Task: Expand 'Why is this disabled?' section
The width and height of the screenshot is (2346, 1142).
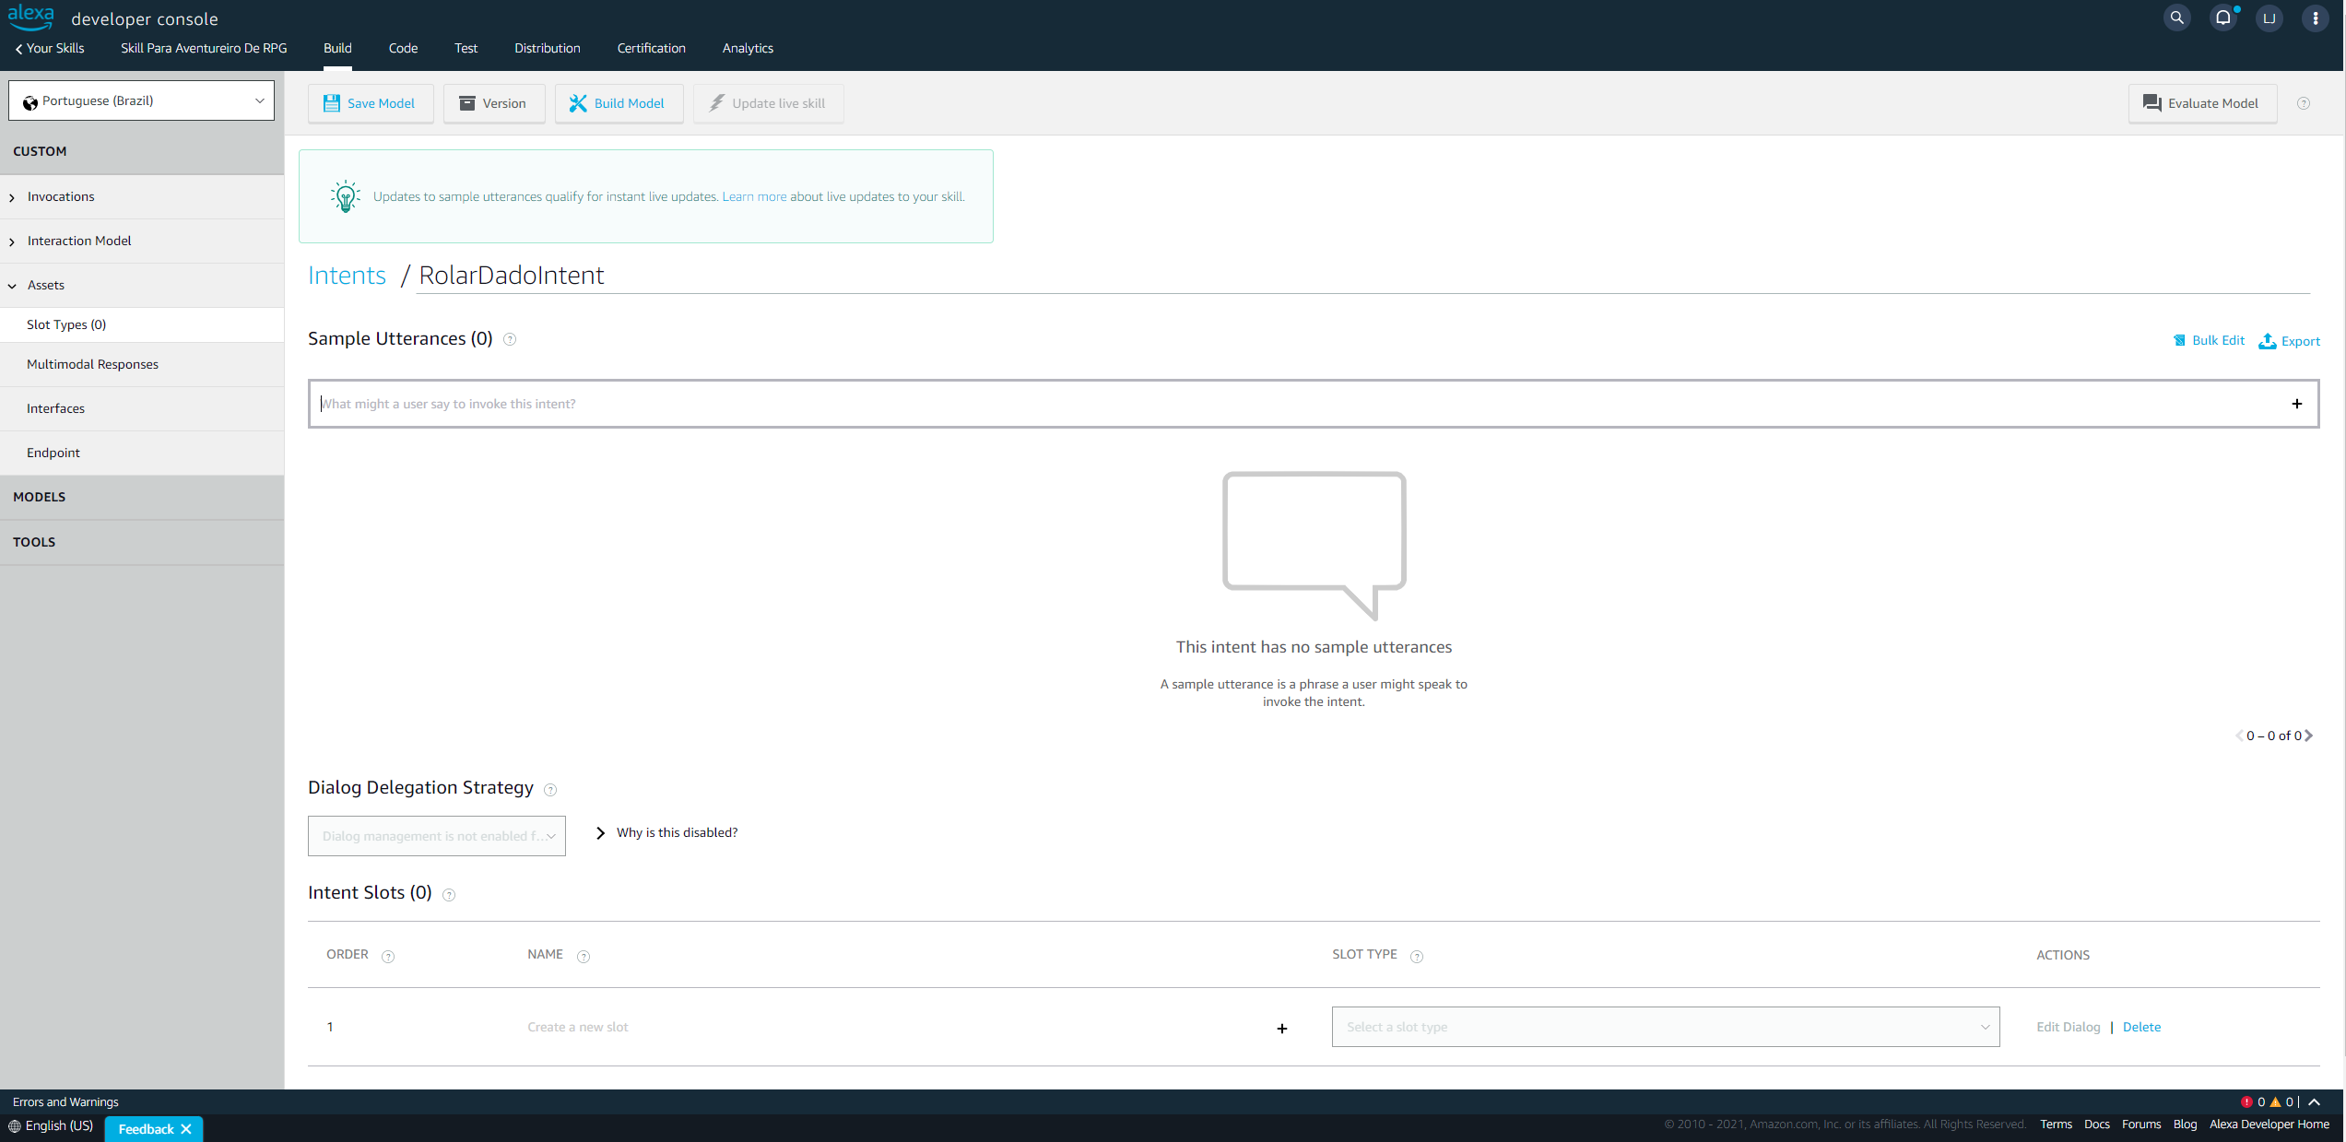Action: tap(600, 832)
